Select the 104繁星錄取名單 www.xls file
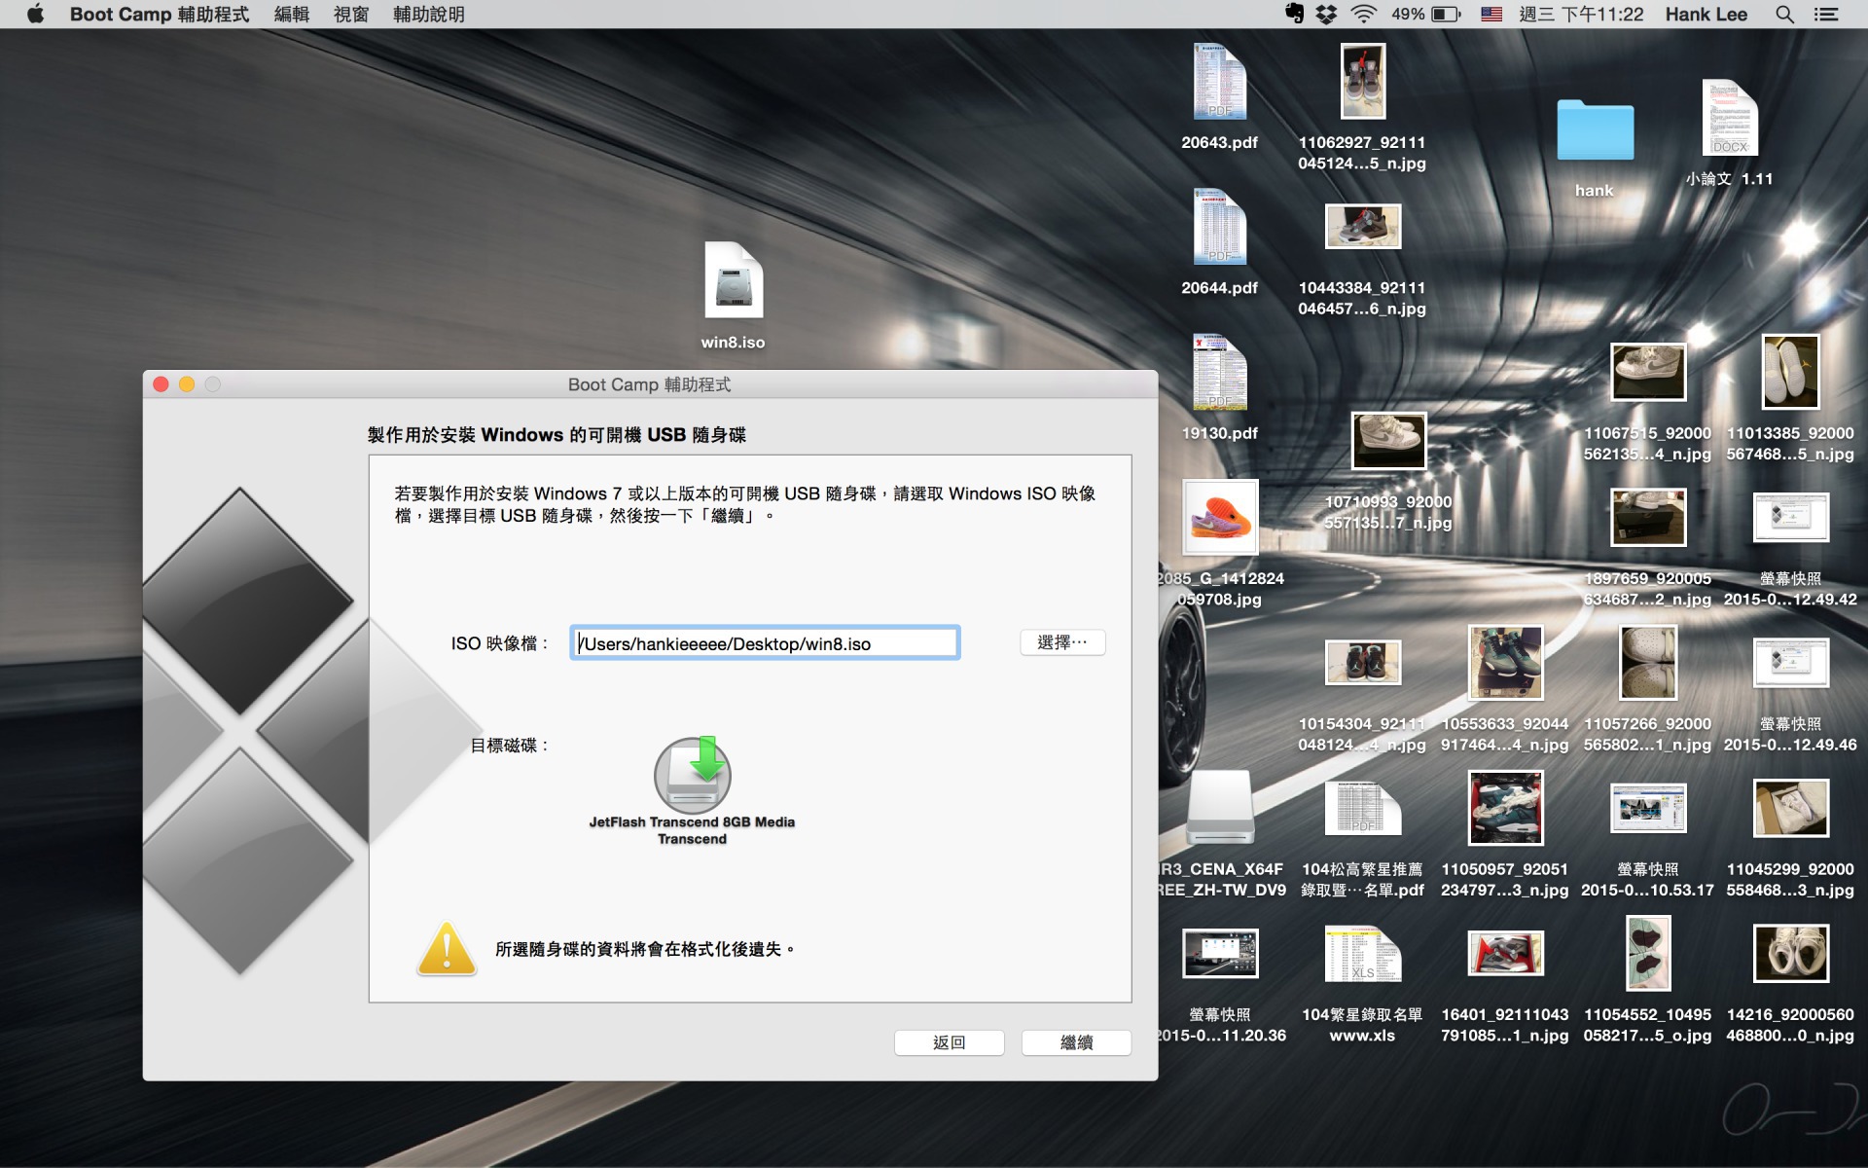Viewport: 1868px width, 1168px height. point(1362,954)
